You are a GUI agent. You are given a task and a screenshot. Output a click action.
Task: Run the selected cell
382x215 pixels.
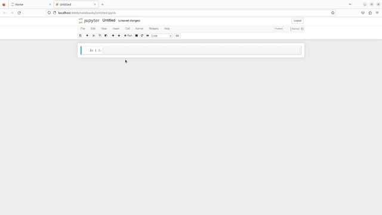128,36
